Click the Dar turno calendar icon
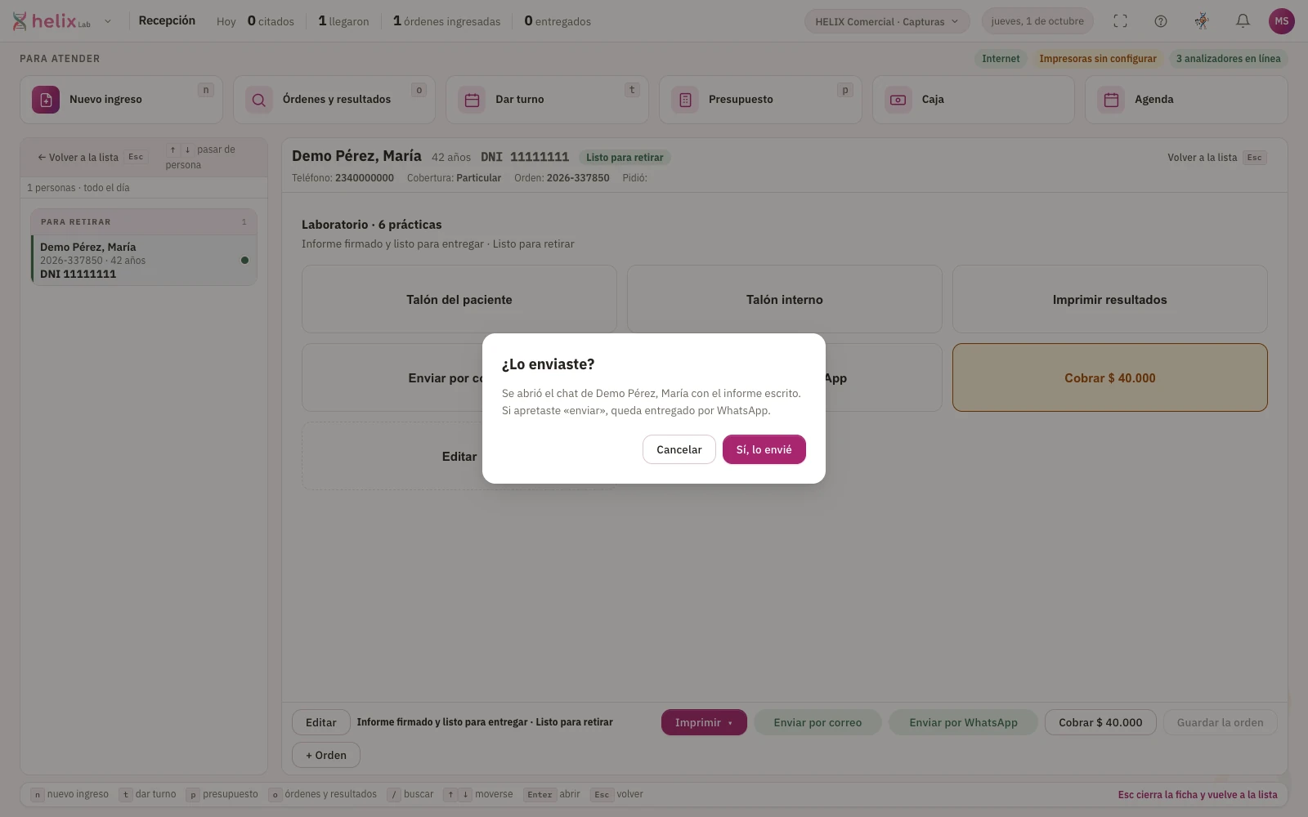The image size is (1308, 817). click(472, 100)
